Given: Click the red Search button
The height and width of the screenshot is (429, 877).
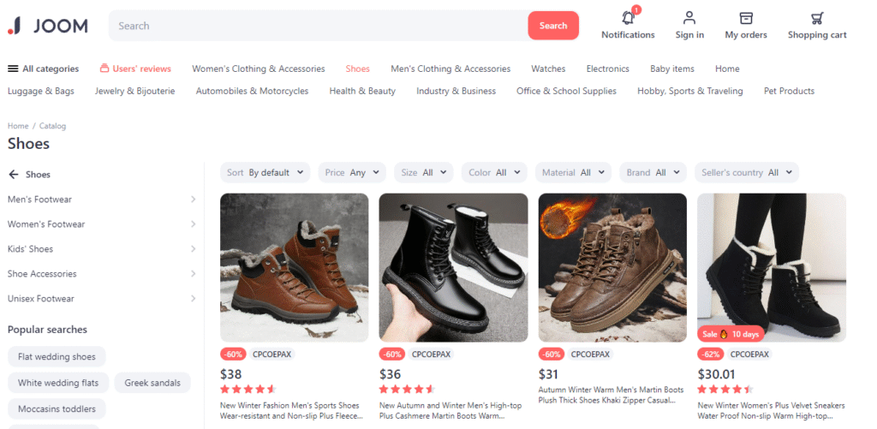Looking at the screenshot, I should [x=553, y=26].
